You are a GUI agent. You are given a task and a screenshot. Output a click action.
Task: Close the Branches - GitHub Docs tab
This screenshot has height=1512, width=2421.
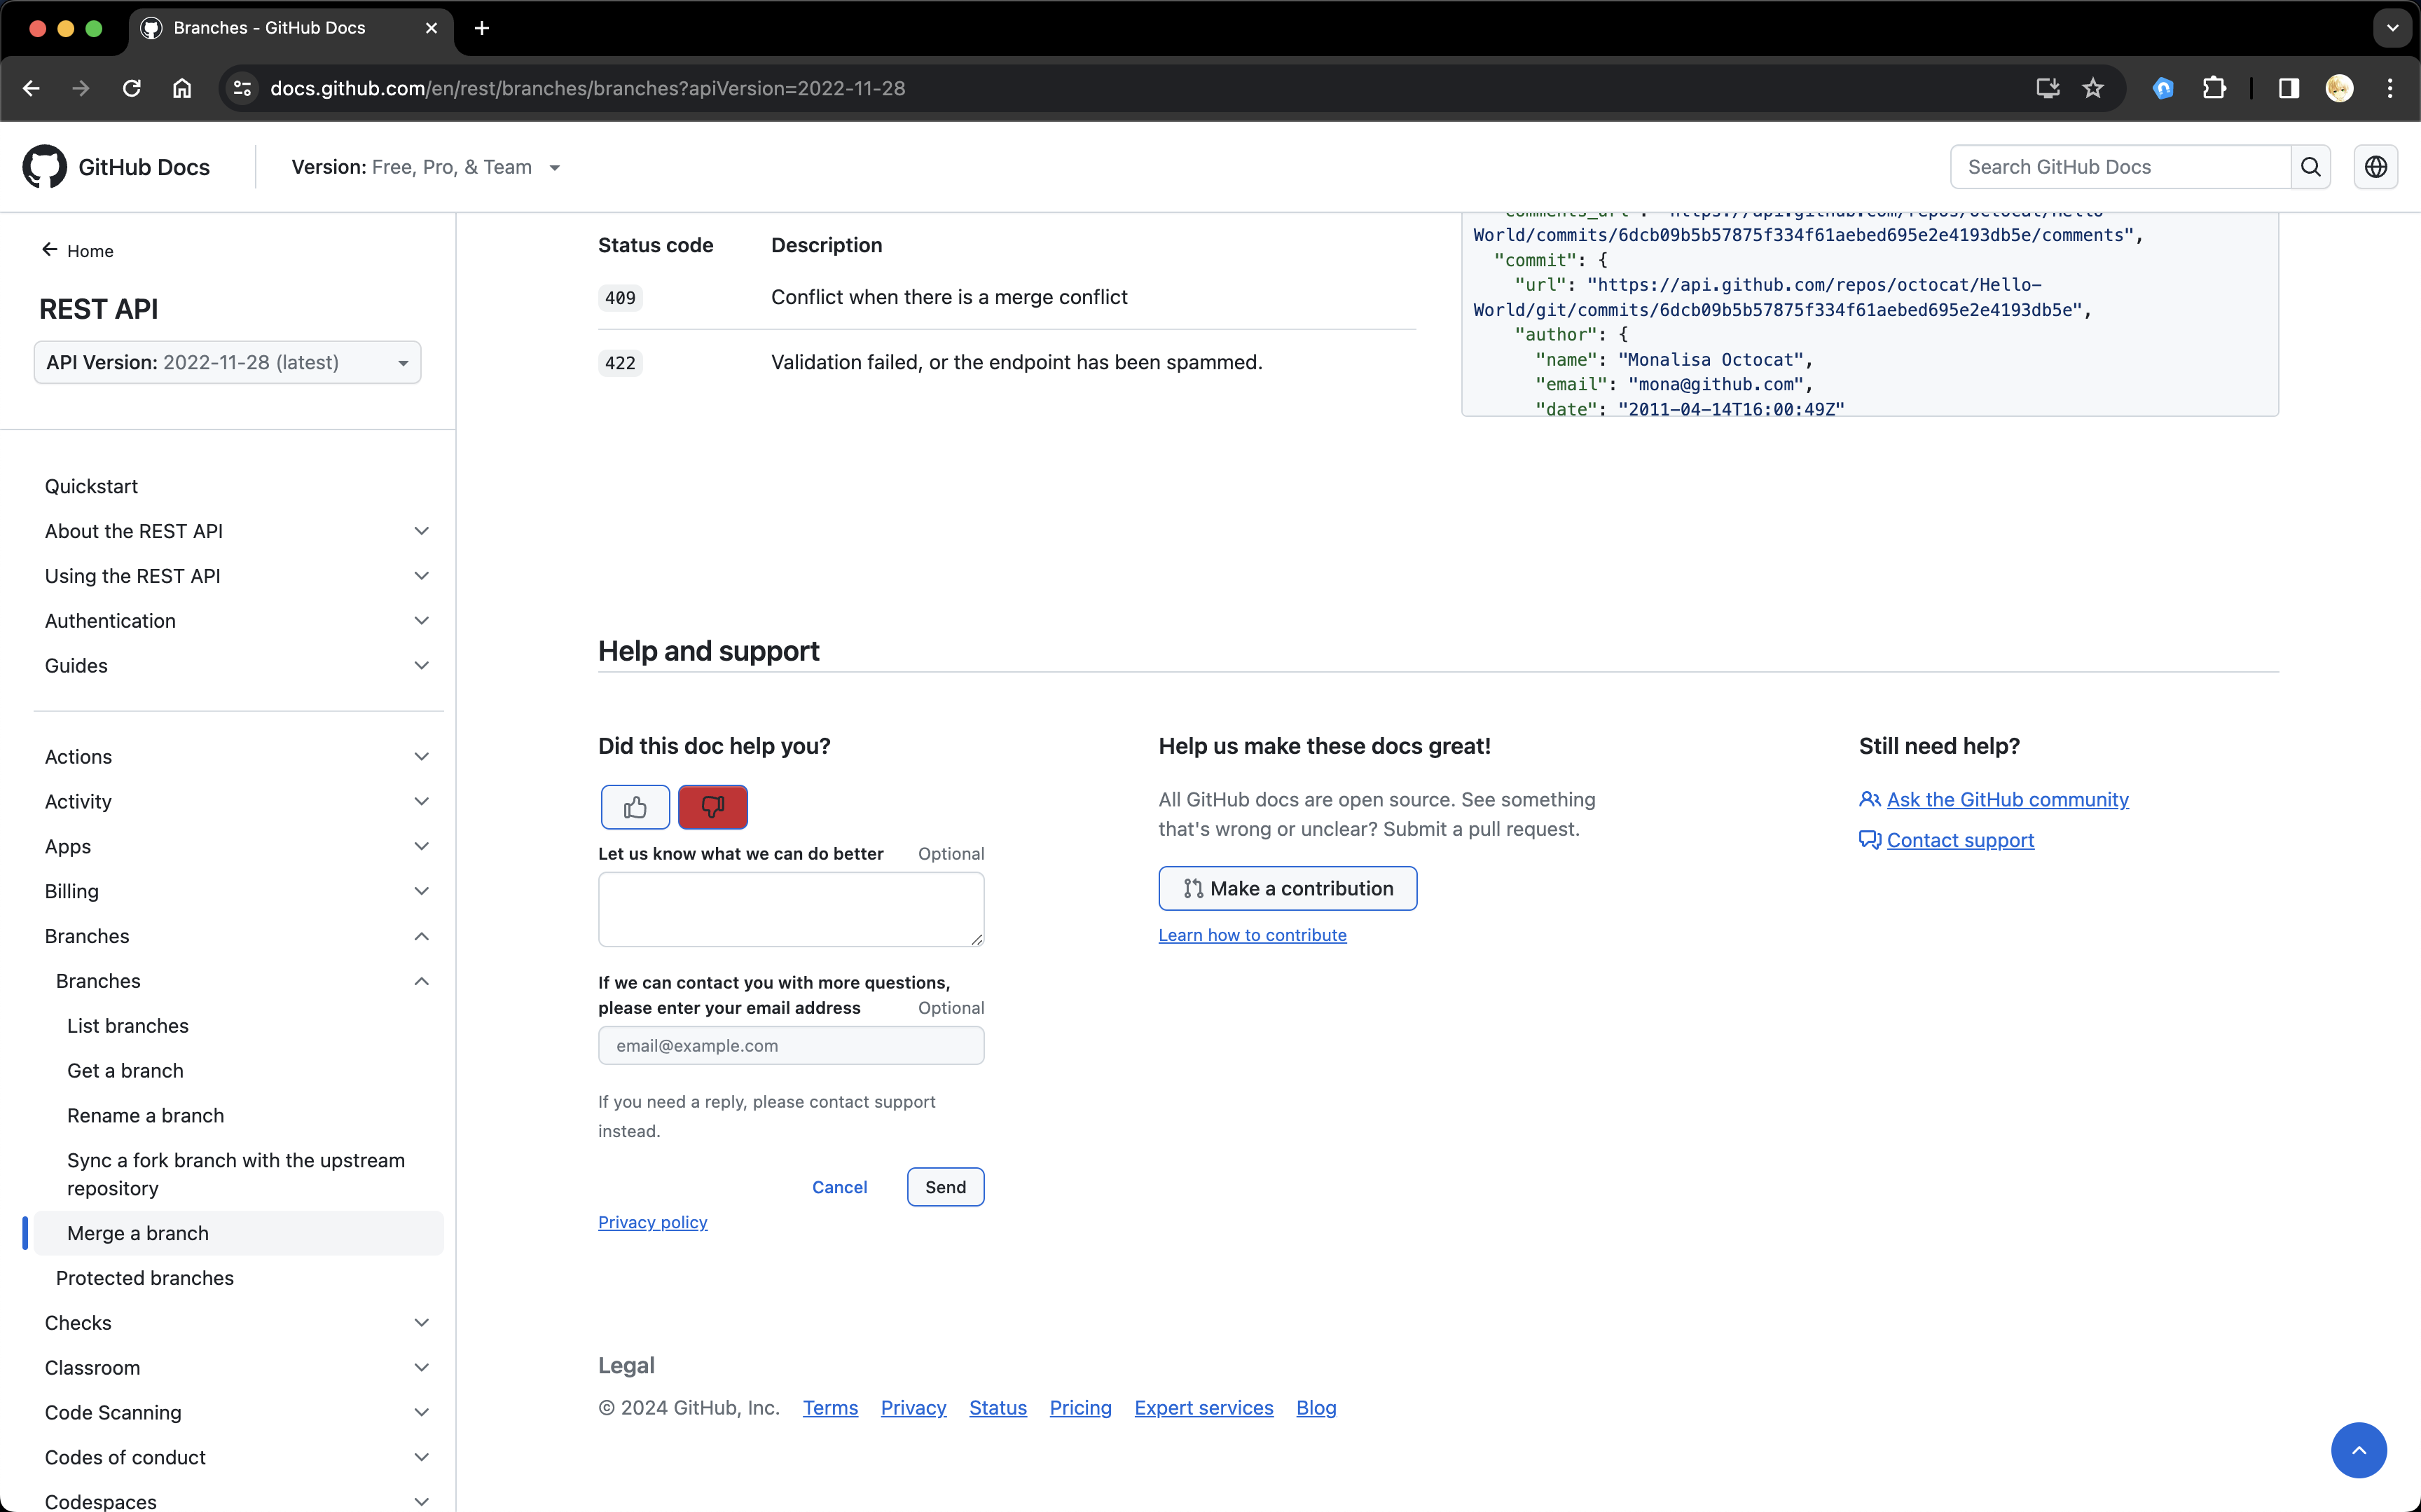tap(432, 28)
